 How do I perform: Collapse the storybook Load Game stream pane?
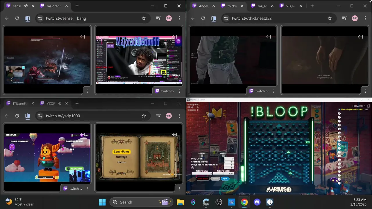[174, 134]
